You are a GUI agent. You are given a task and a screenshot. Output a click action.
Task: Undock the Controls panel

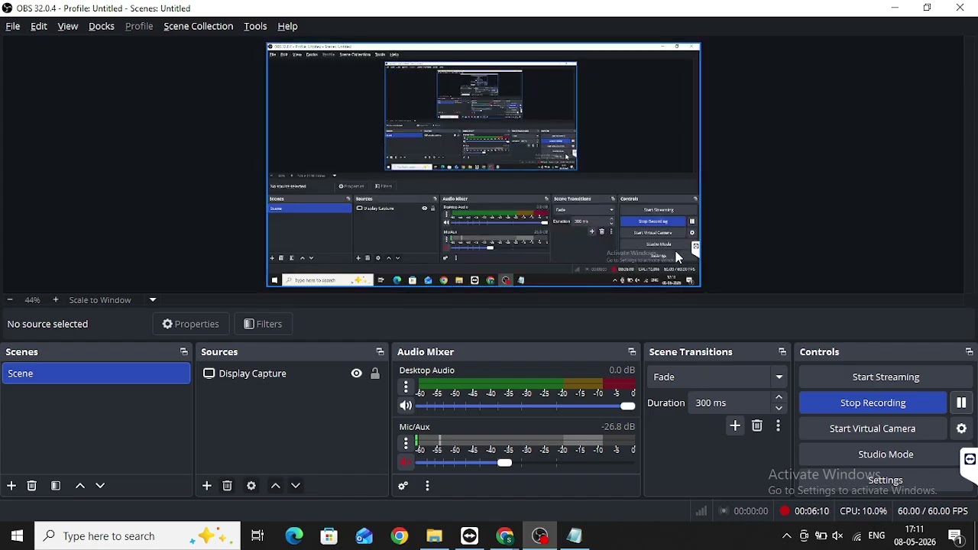coord(969,352)
